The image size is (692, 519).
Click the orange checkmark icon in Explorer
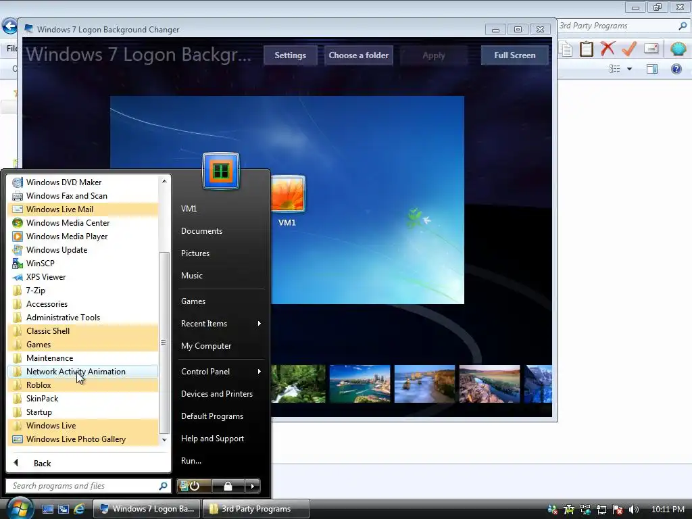(629, 49)
